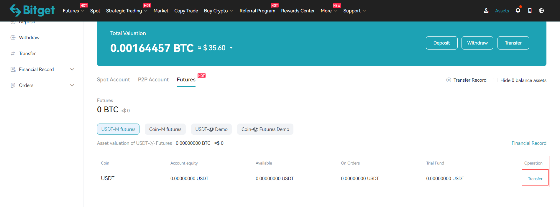The width and height of the screenshot is (560, 207).
Task: Expand the Buy Crypto dropdown
Action: click(231, 11)
